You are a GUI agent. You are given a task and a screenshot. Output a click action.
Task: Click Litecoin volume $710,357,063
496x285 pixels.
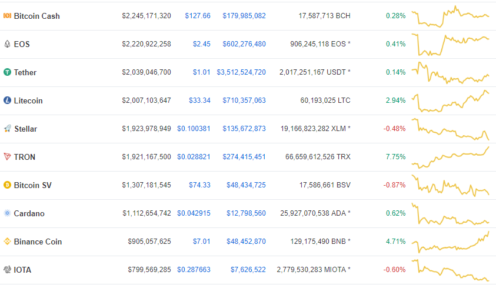pyautogui.click(x=244, y=100)
